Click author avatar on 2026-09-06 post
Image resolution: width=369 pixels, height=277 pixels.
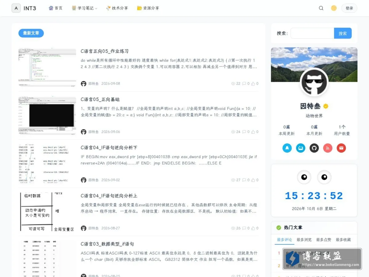(83, 132)
